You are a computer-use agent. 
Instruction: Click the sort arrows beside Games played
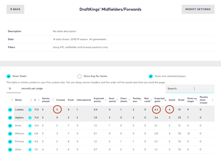coord(53,100)
